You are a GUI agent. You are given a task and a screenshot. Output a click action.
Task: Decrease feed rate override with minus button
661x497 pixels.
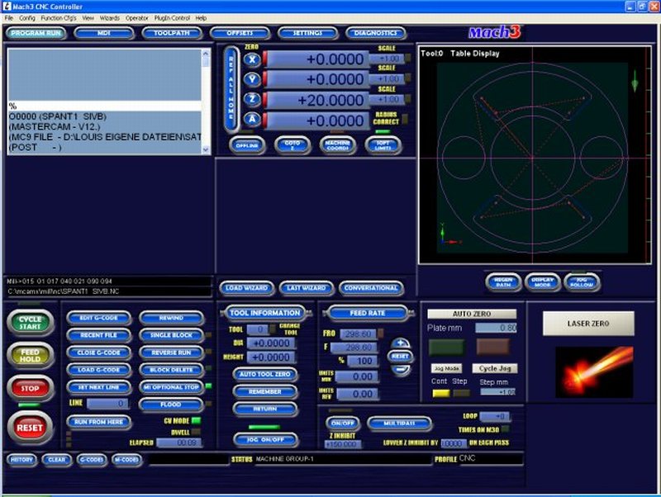(x=400, y=370)
